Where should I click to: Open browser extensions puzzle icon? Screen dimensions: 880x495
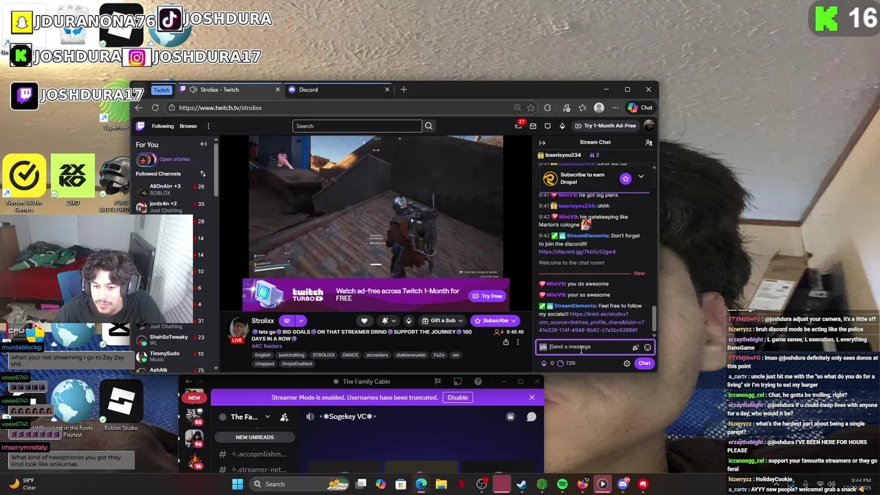click(x=547, y=108)
